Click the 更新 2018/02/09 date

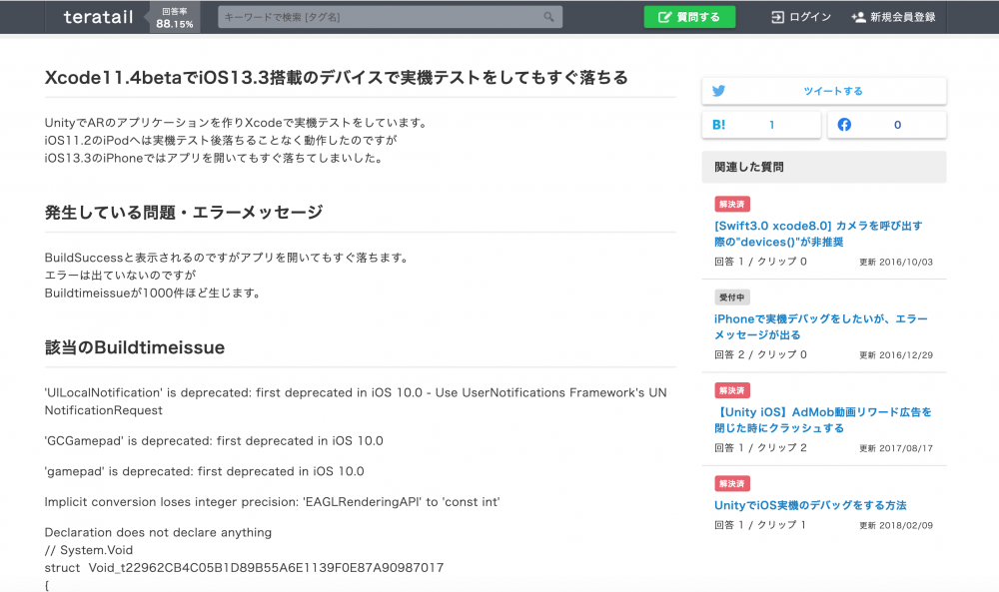[x=896, y=526]
